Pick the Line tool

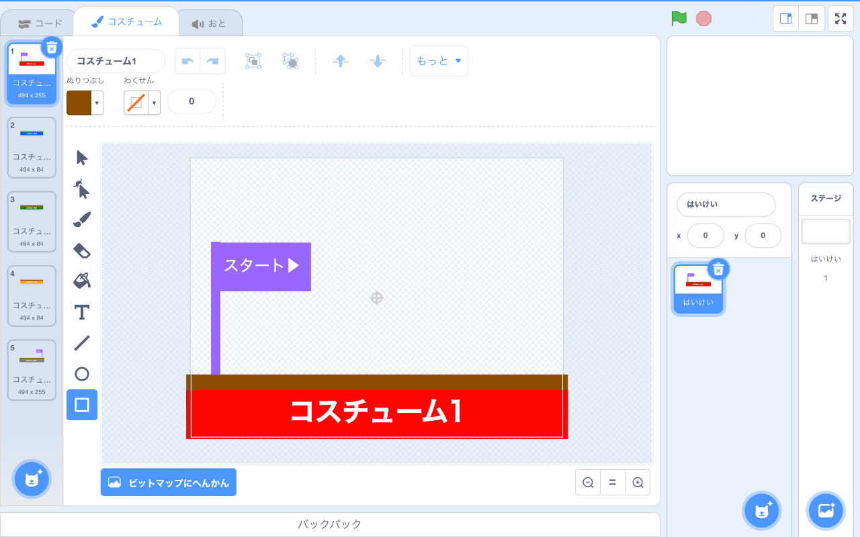81,342
